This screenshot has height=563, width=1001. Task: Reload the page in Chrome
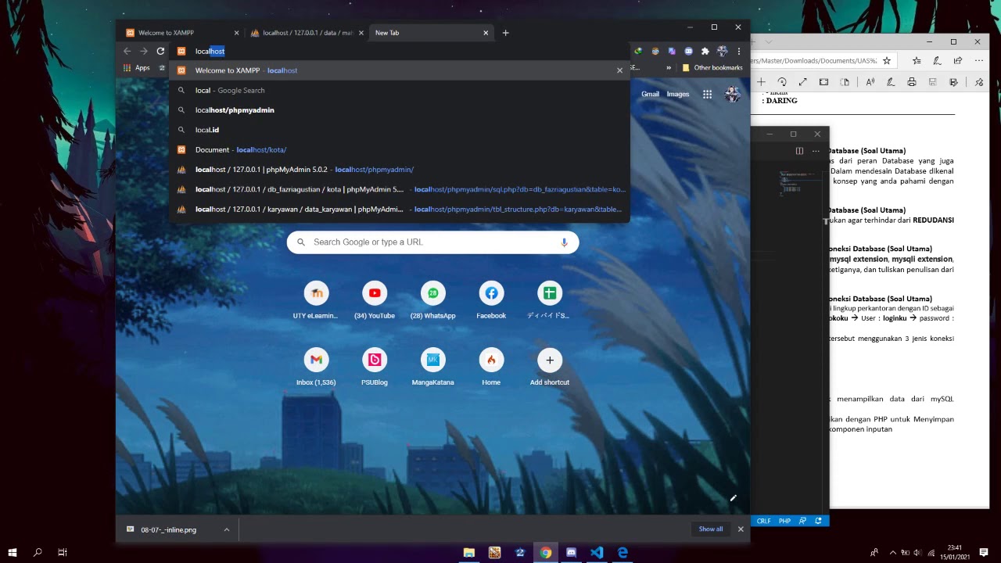coord(160,51)
